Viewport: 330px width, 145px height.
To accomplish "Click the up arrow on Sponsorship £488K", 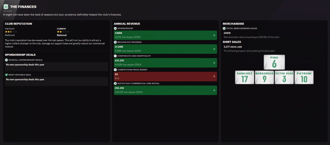I will 214,35.
